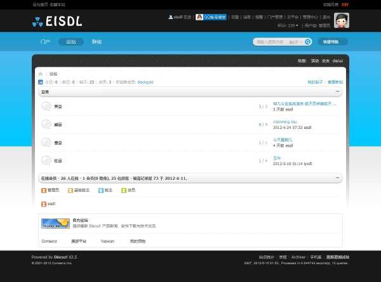Open the 帖子 search type dropdown
This screenshot has width=381, height=282.
click(295, 42)
